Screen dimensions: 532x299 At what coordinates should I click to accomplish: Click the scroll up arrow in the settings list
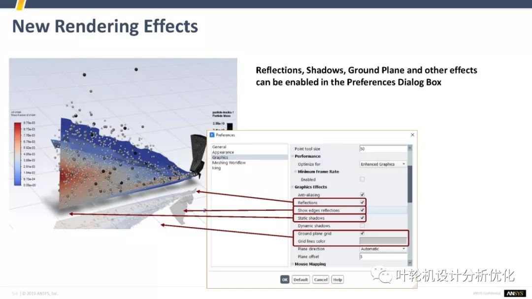(410, 148)
